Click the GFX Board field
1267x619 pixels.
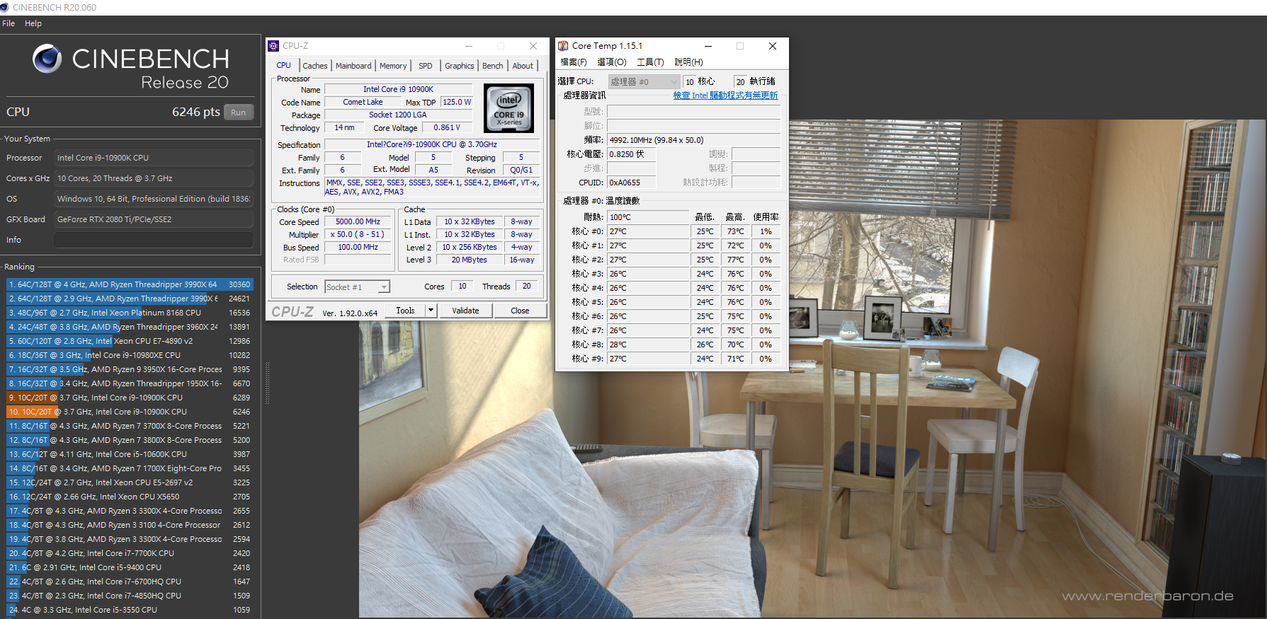(154, 219)
